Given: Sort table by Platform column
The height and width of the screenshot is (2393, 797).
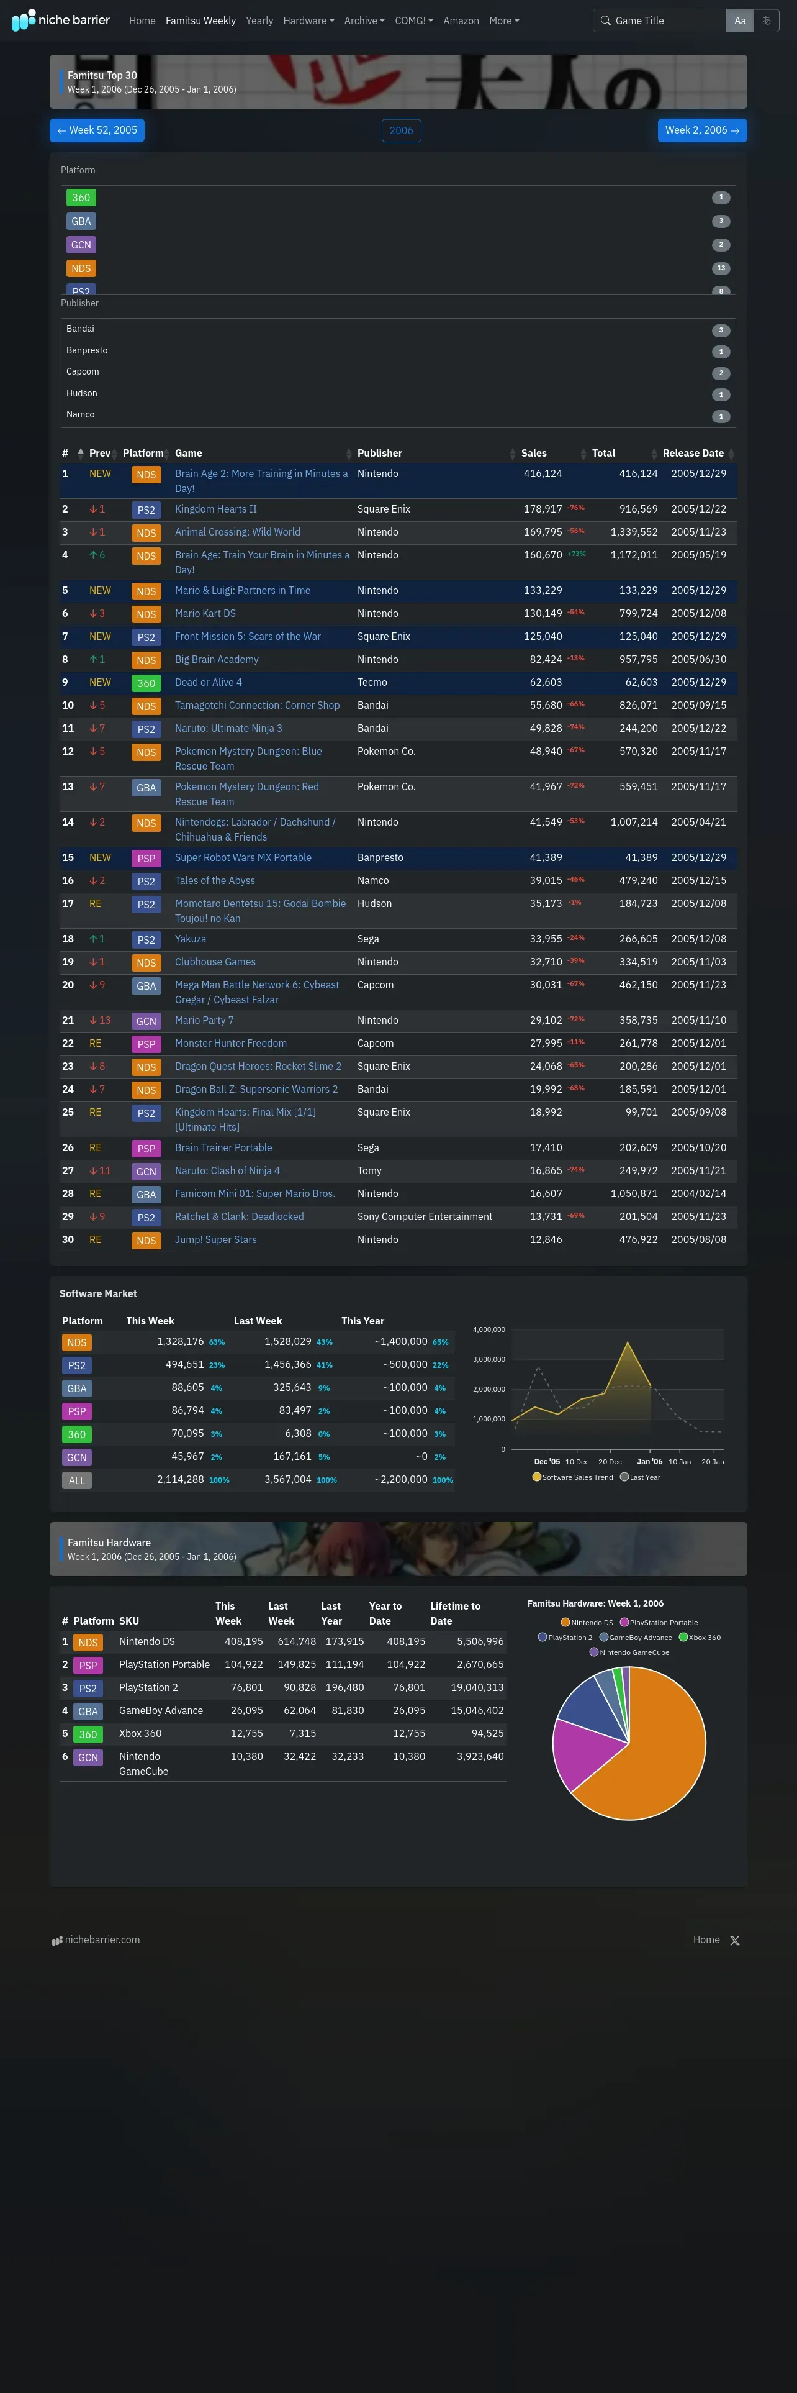Looking at the screenshot, I should point(146,454).
